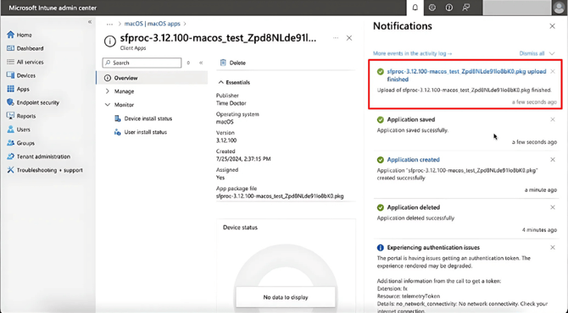Click the Operating system value macOS
568x313 pixels.
point(225,122)
